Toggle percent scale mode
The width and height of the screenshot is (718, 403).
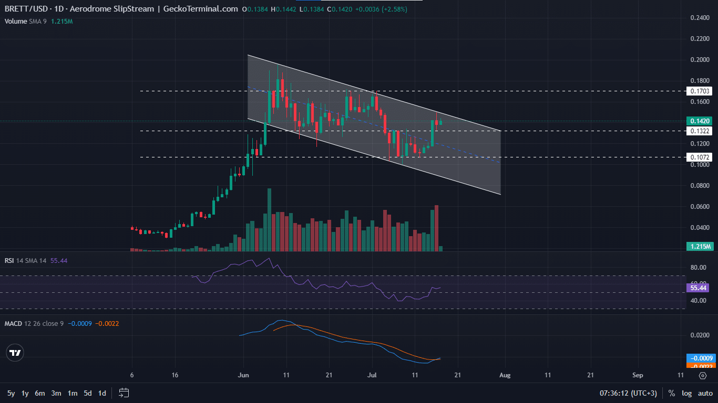click(x=672, y=393)
